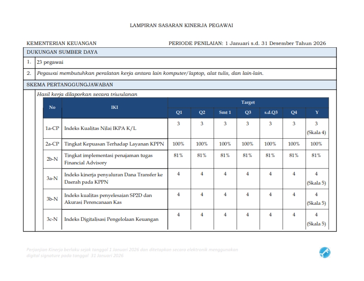Click the Q1 value 81% for 2b-N
The image size is (364, 281).
coord(179,155)
